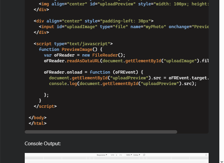Click the page scroll-down arrow

click(222, 162)
